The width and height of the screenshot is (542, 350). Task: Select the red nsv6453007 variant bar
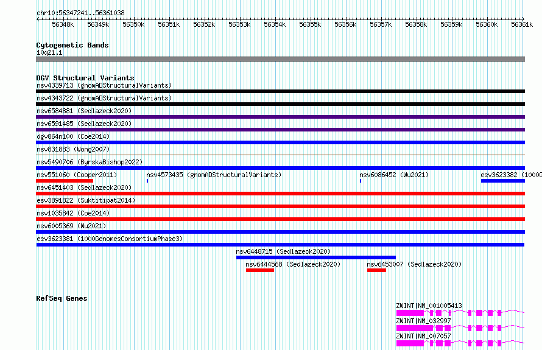click(x=376, y=270)
